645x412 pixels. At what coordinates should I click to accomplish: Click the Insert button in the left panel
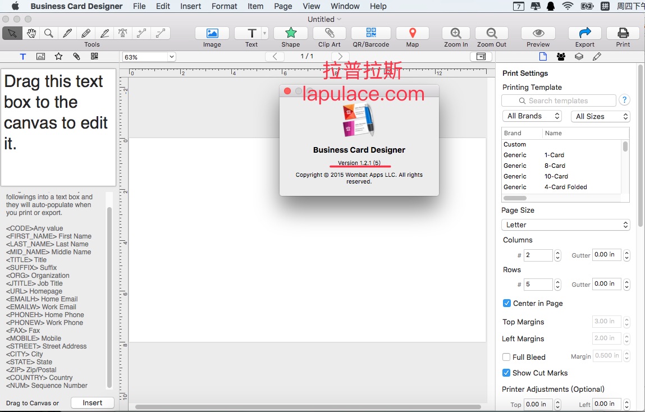coord(93,403)
